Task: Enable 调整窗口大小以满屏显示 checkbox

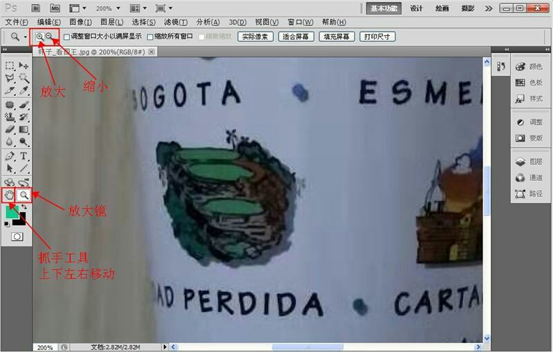Action: coord(66,37)
